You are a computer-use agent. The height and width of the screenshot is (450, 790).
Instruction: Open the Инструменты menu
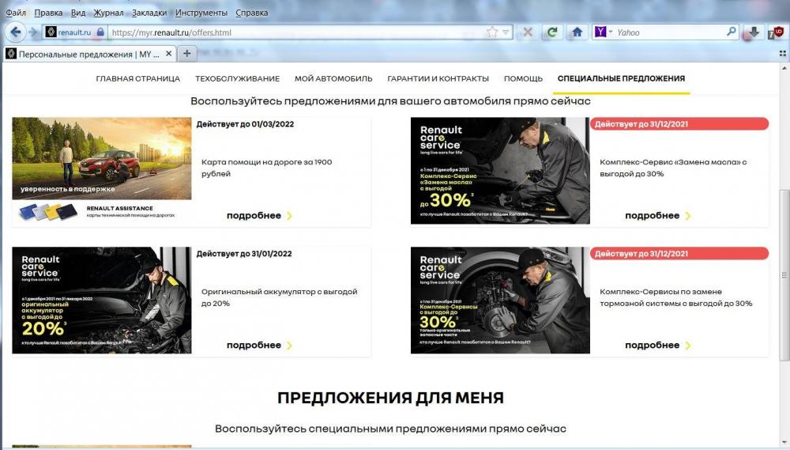click(x=201, y=13)
